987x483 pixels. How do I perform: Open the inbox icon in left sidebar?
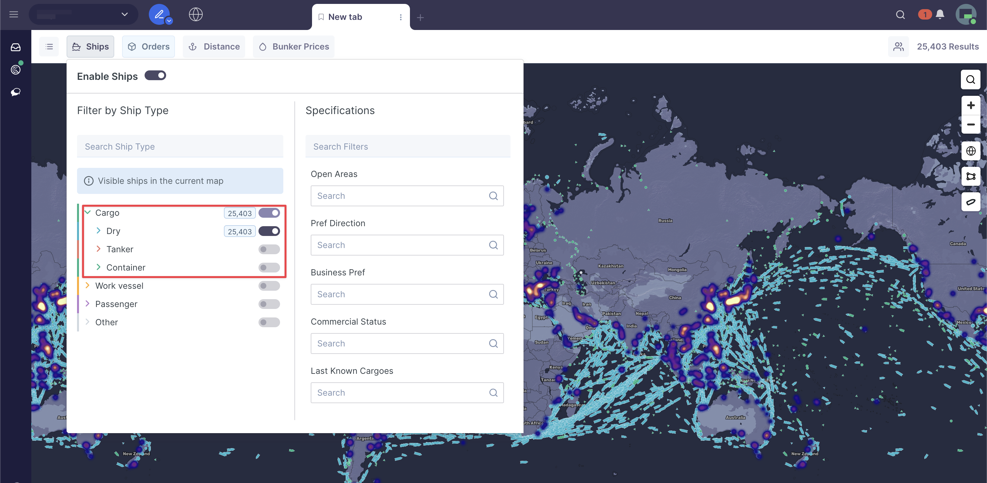[16, 47]
